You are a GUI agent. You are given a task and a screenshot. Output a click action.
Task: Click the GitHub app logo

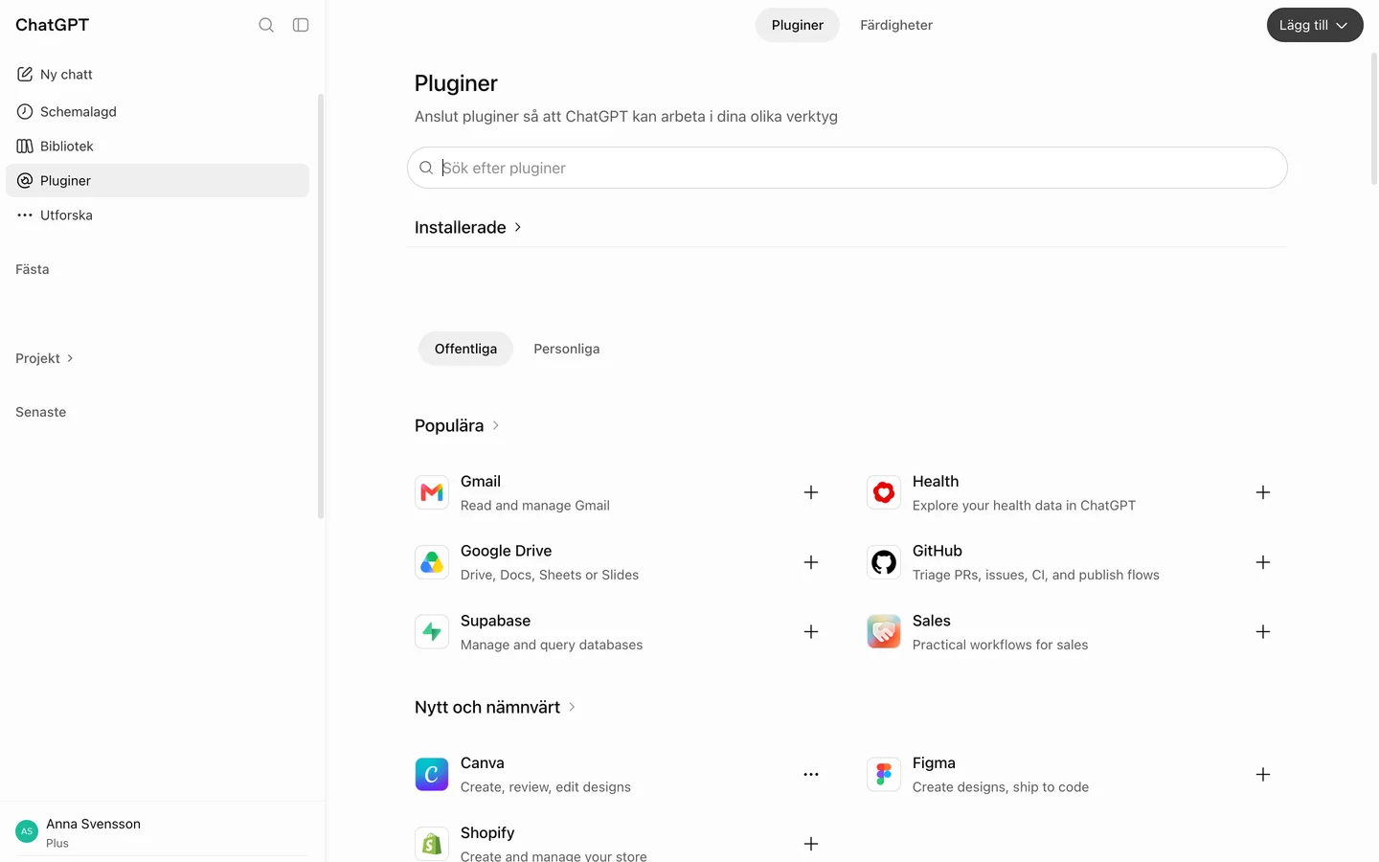tap(884, 562)
